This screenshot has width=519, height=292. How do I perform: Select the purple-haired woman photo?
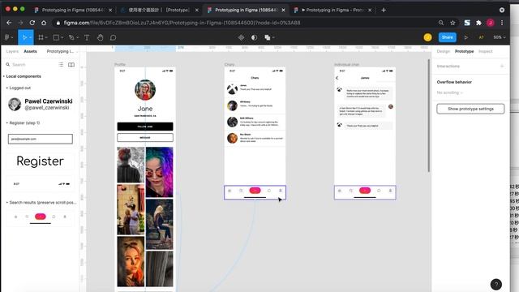point(159,172)
